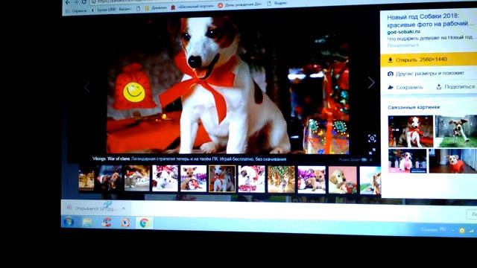Screen dimensions: 477x268
Task: Click the main dog with red bow image
Action: (x=228, y=85)
